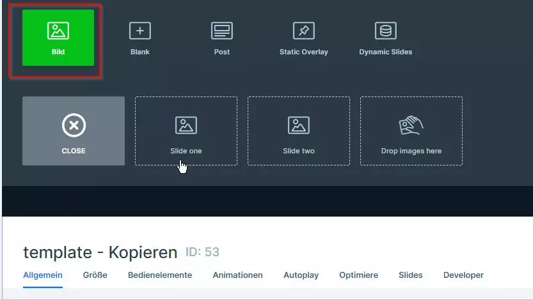Switch to the Animationen tab

(237, 275)
